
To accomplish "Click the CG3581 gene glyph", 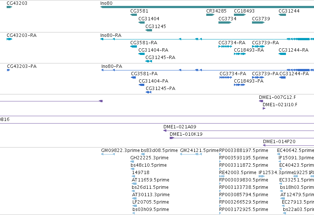I will tap(134, 15).
